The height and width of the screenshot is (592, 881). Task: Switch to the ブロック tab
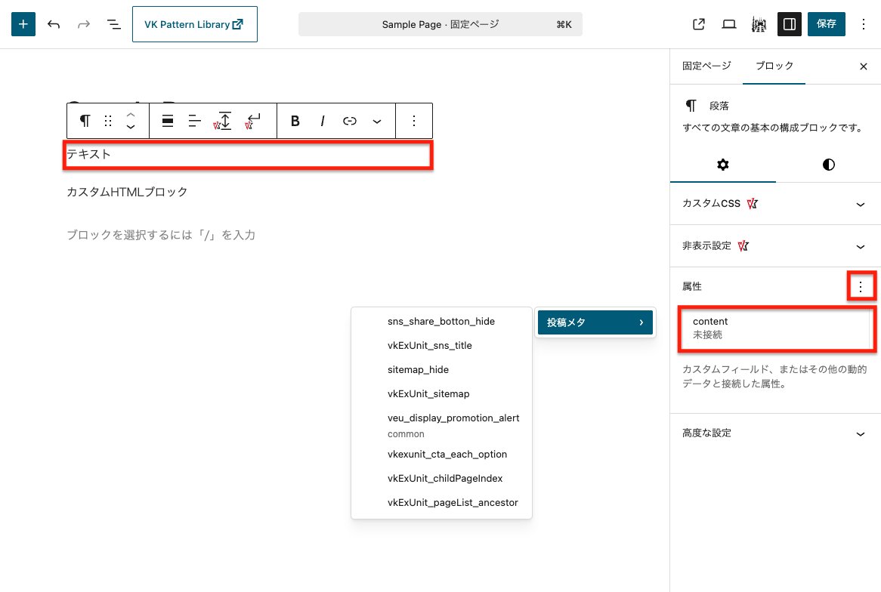point(774,66)
